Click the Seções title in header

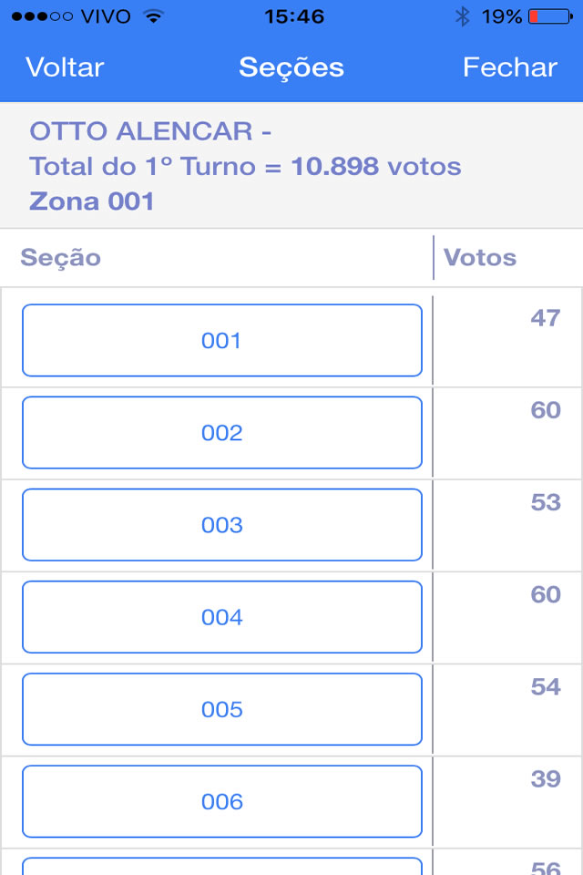click(291, 67)
